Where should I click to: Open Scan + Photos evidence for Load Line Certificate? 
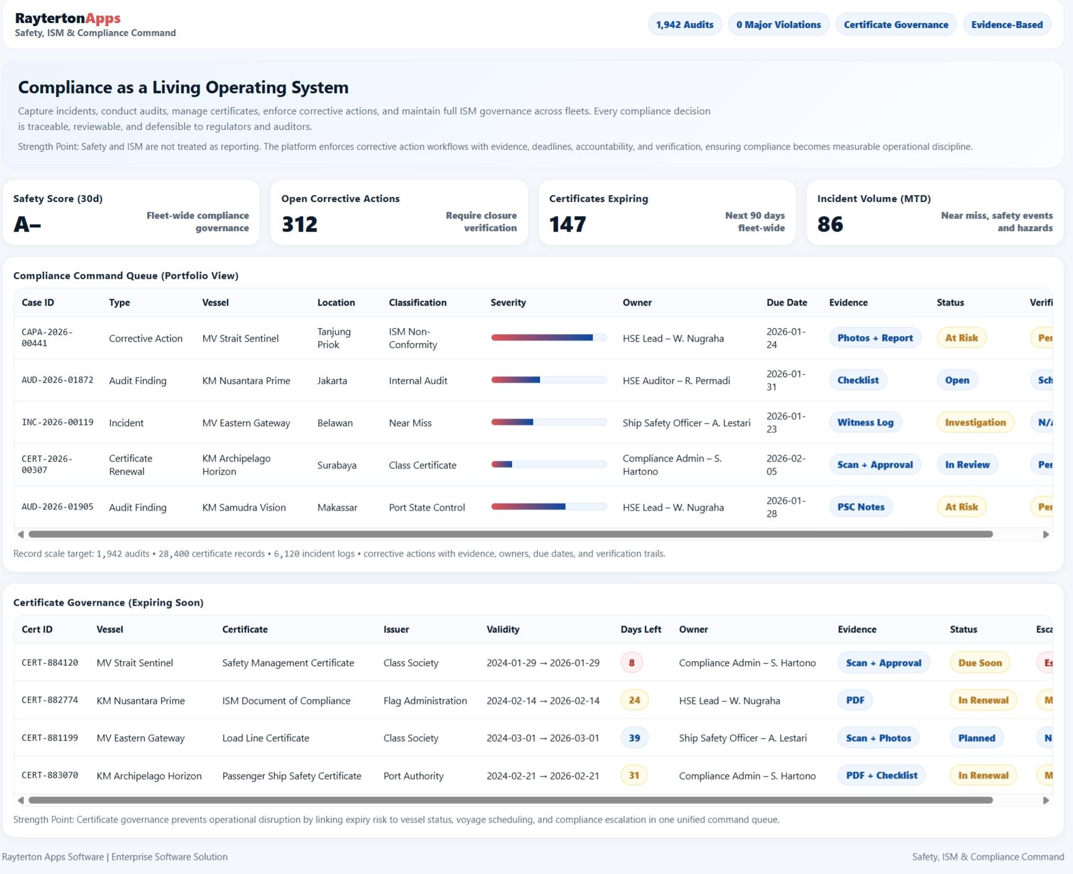click(878, 738)
